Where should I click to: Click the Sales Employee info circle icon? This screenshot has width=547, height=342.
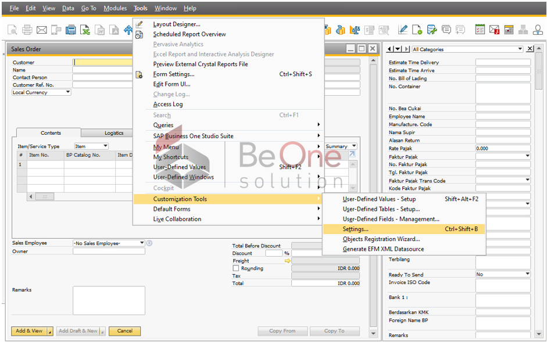(149, 243)
